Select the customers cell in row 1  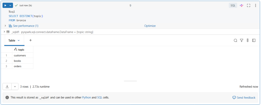20,55
